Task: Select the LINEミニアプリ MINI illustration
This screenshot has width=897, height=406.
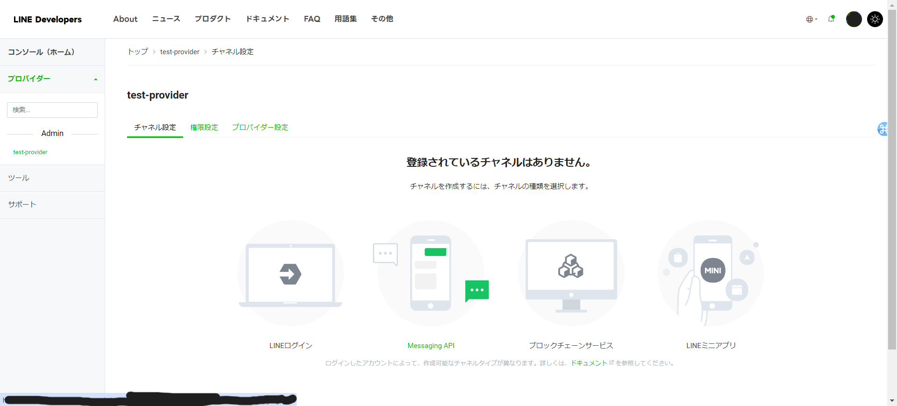Action: pos(711,274)
